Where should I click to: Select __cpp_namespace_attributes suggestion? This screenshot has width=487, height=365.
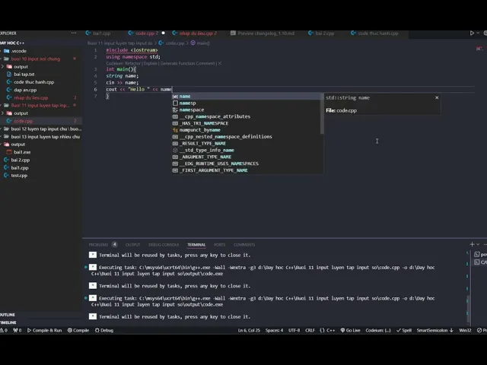pyautogui.click(x=247, y=116)
